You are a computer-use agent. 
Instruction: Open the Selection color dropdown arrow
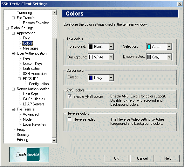(169, 47)
